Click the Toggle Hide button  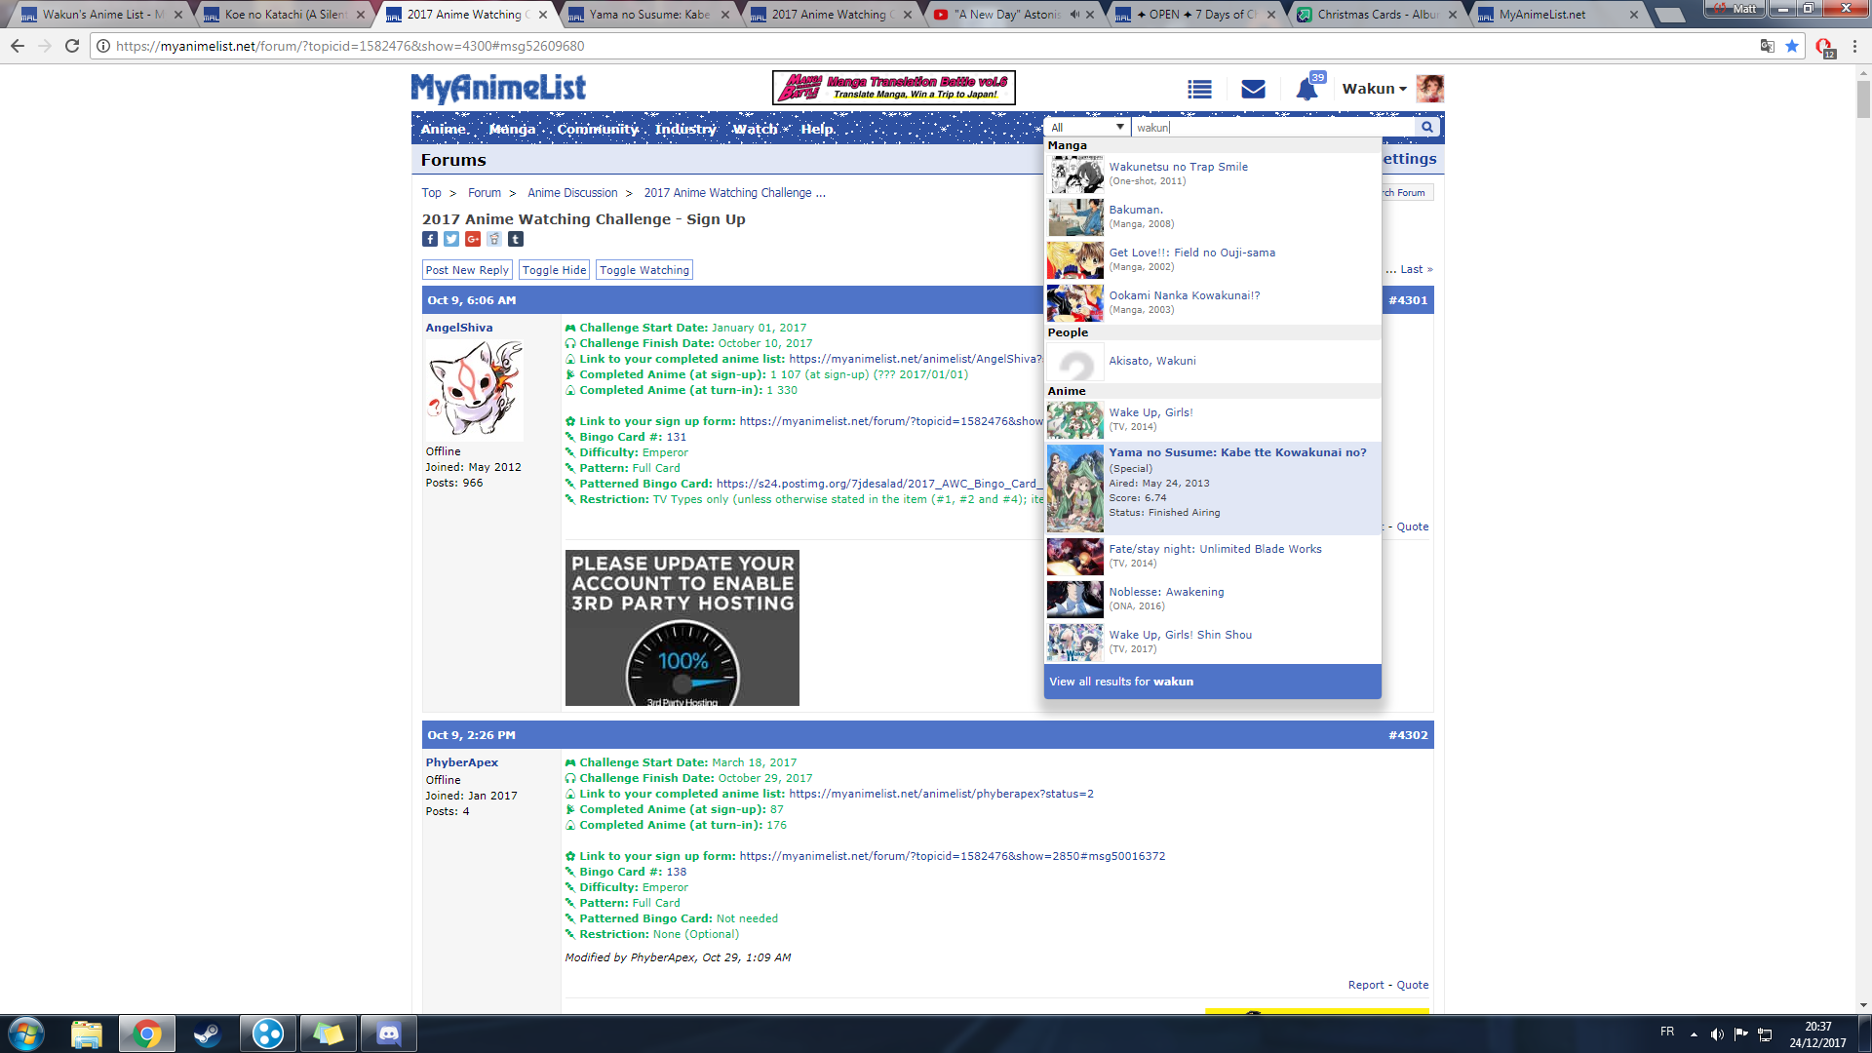[x=554, y=270]
